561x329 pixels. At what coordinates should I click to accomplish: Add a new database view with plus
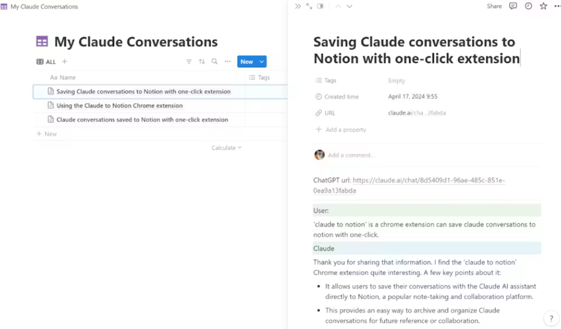coord(65,61)
